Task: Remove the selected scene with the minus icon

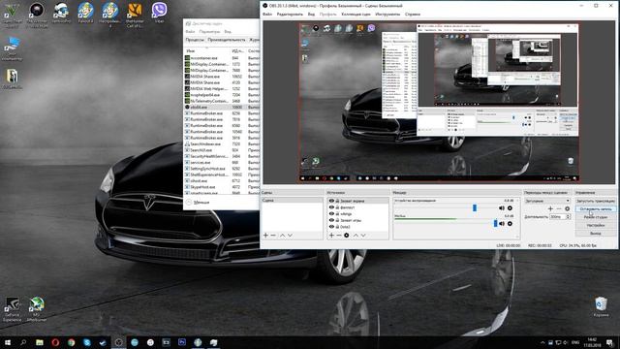Action: click(x=273, y=236)
